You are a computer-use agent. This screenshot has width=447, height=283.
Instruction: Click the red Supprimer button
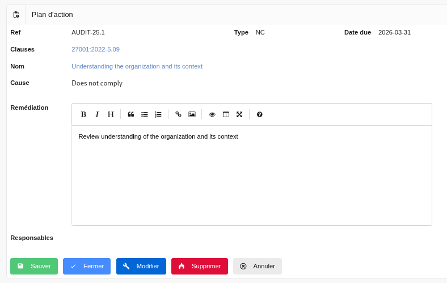[x=200, y=266]
